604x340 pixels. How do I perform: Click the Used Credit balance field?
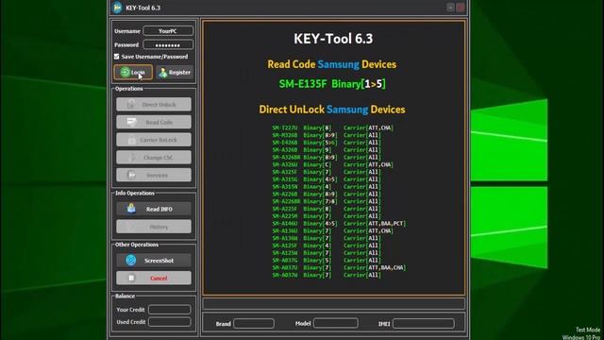pos(170,322)
